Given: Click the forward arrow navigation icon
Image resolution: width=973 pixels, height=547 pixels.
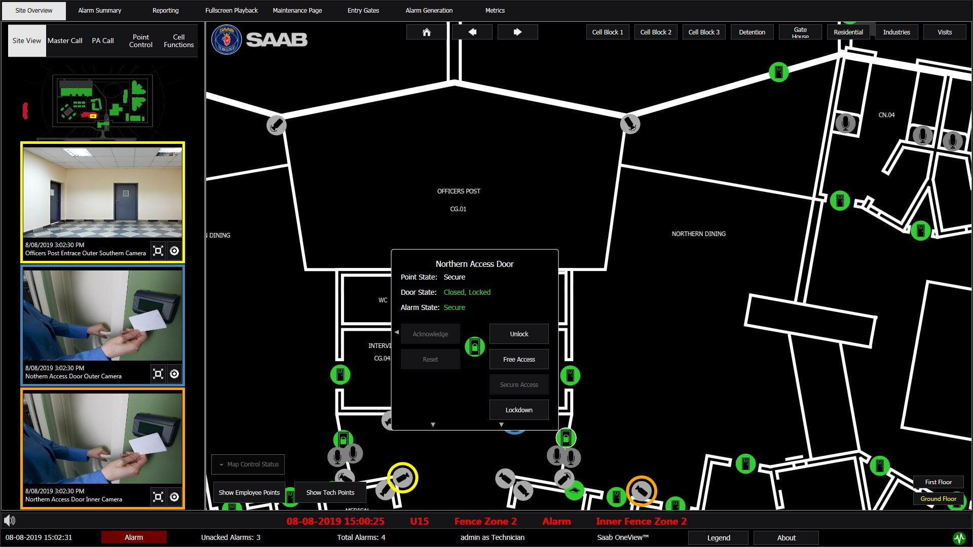Looking at the screenshot, I should pyautogui.click(x=517, y=32).
